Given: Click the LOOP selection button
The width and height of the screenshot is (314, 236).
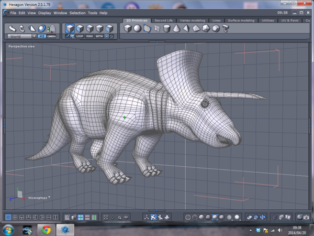Looking at the screenshot, I should click(x=80, y=36).
